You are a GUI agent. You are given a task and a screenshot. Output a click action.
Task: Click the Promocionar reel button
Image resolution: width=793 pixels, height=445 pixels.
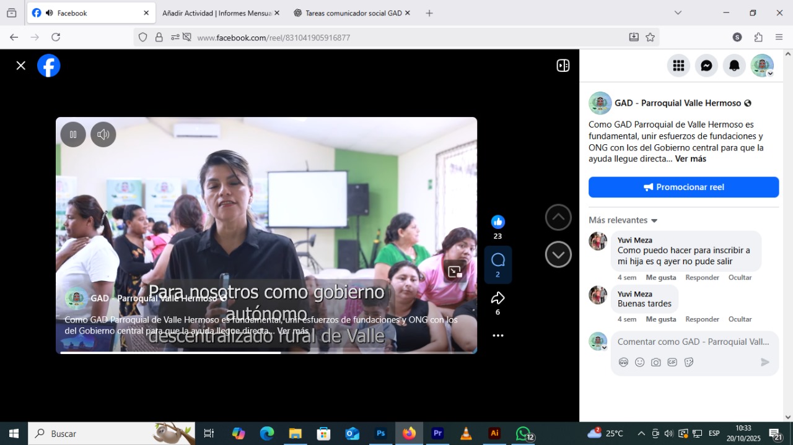point(683,187)
